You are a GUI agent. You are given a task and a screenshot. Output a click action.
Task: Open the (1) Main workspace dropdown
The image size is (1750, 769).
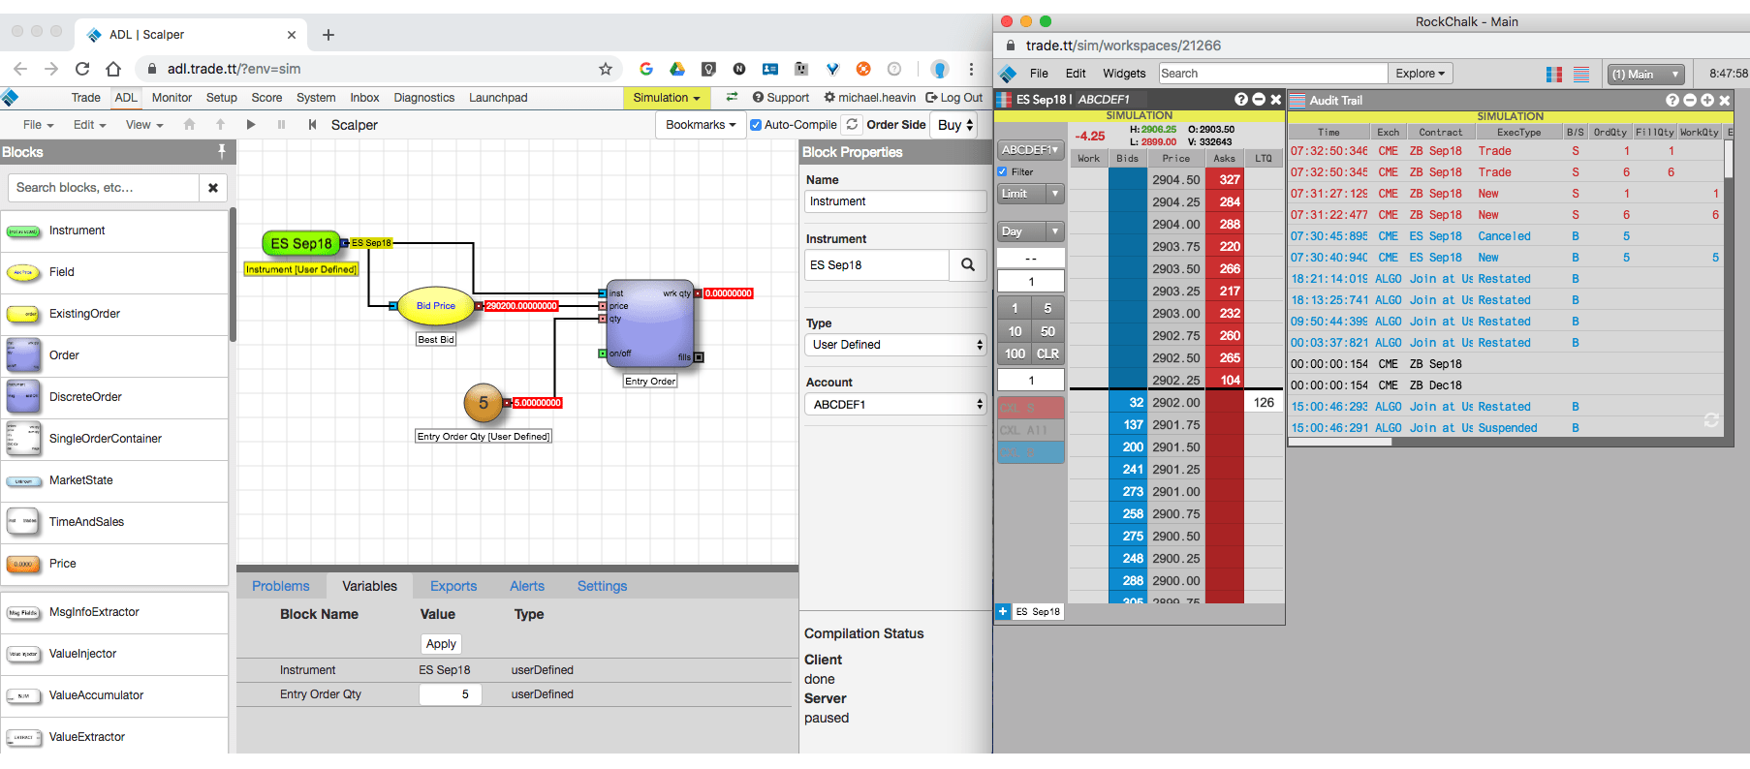[x=1646, y=75]
